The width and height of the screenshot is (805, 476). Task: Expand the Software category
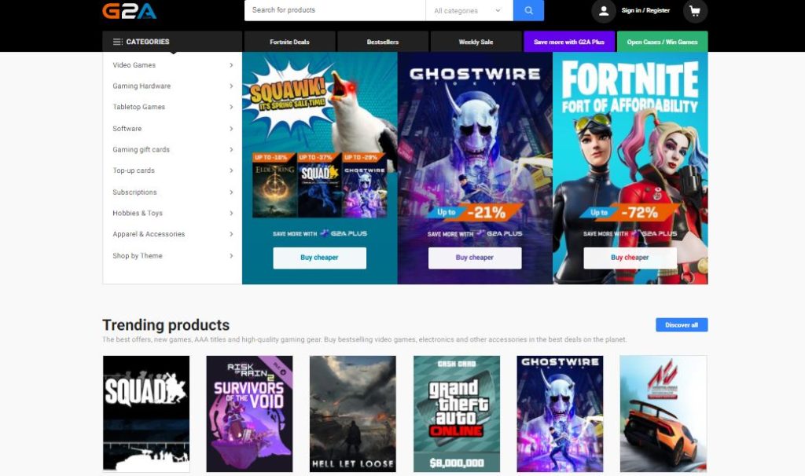coord(172,129)
